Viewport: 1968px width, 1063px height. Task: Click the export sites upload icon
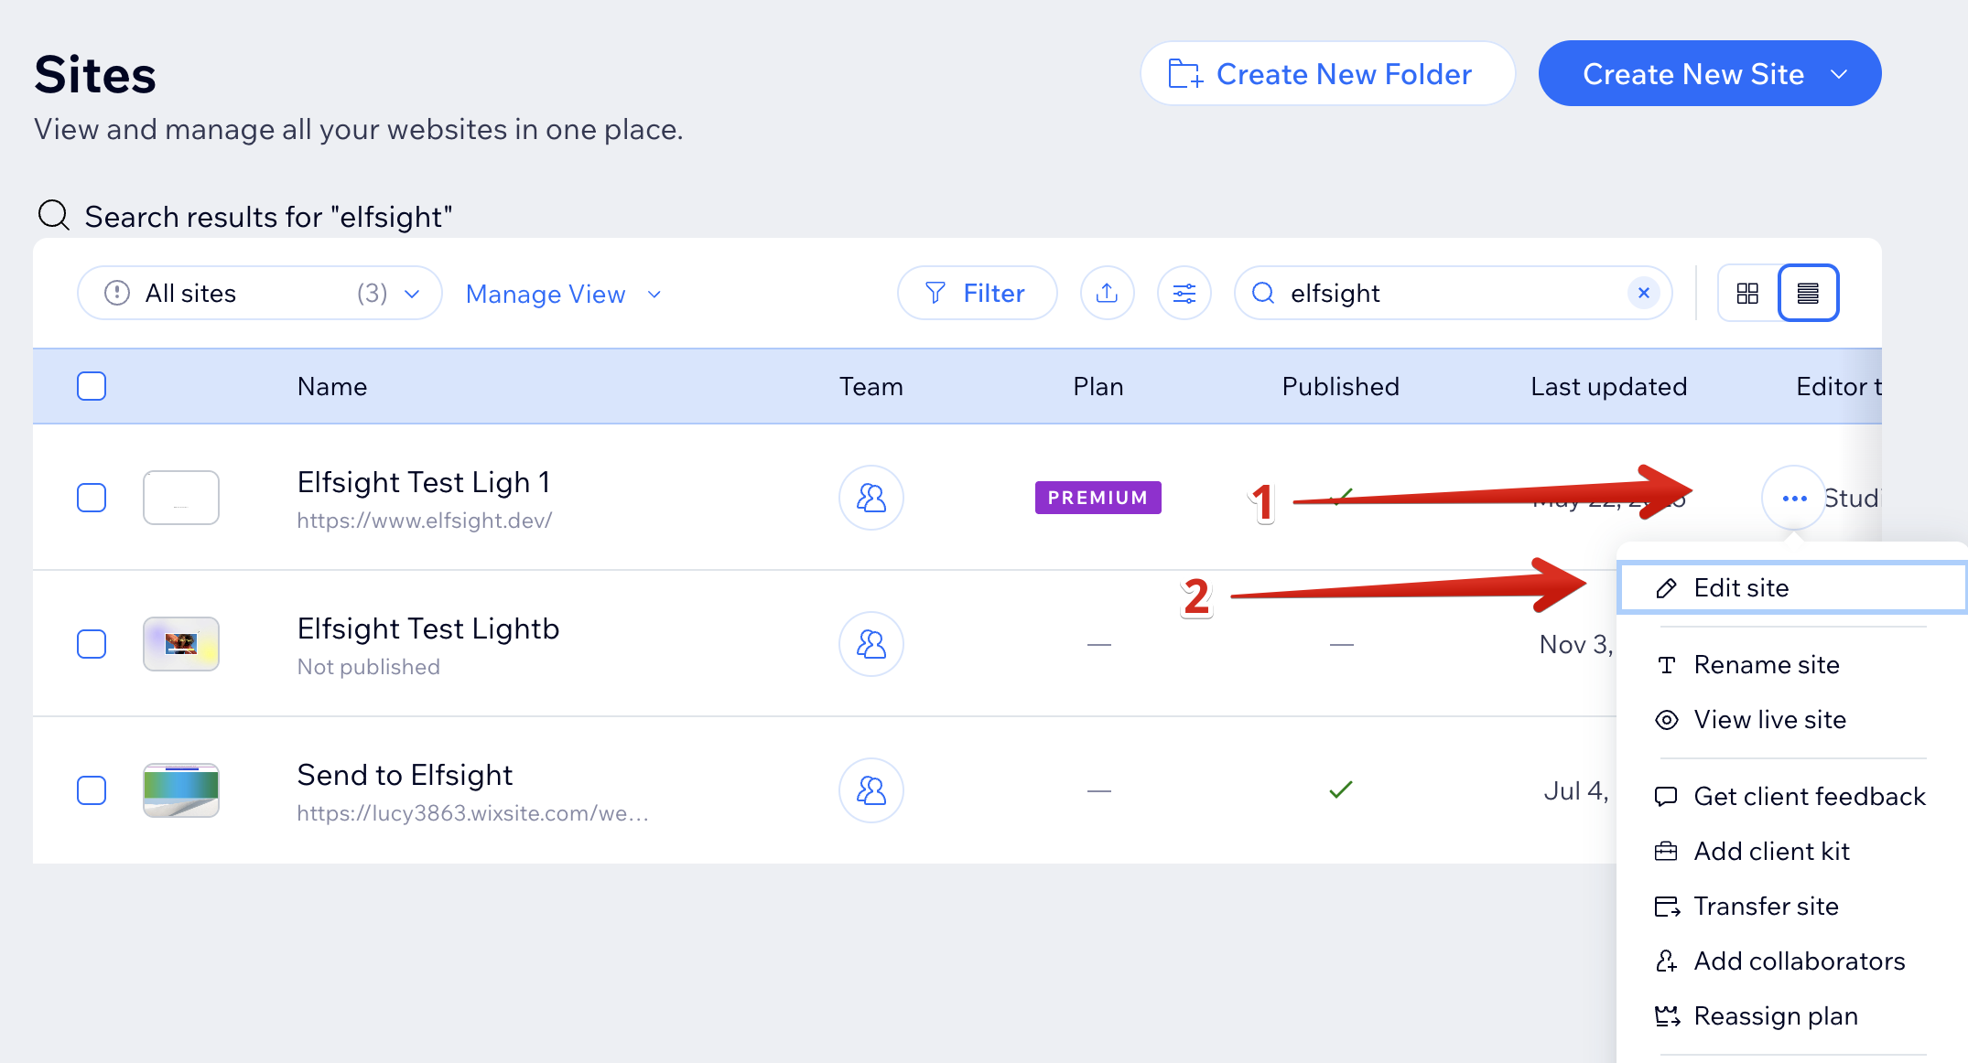(x=1107, y=293)
